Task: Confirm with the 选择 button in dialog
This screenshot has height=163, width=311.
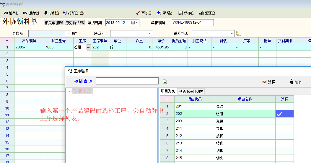Action: 269,82
